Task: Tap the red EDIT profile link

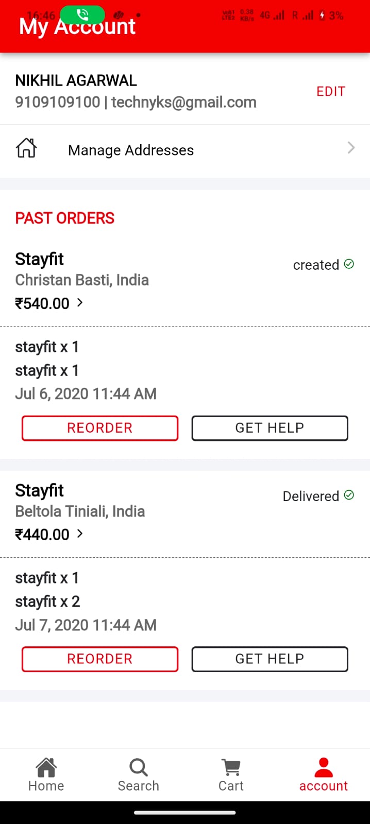Action: pyautogui.click(x=331, y=92)
